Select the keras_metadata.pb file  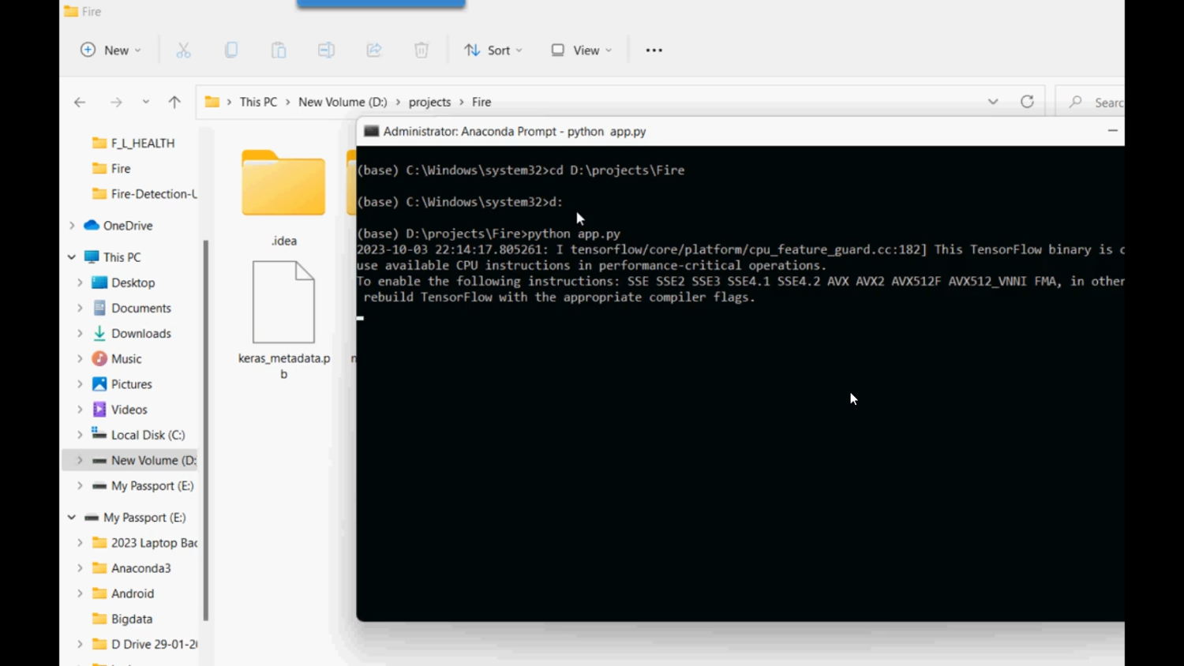tap(283, 316)
